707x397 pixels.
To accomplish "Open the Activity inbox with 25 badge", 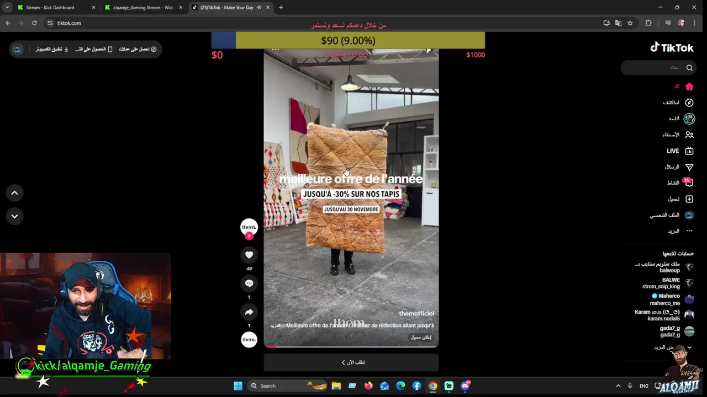I will (688, 183).
